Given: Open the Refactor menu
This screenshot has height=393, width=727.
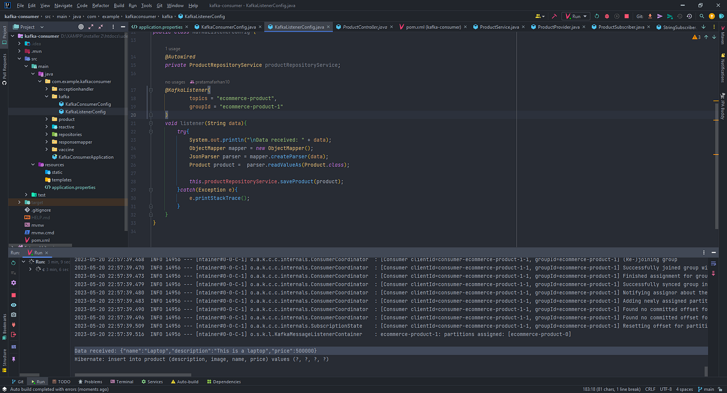Looking at the screenshot, I should pos(101,5).
